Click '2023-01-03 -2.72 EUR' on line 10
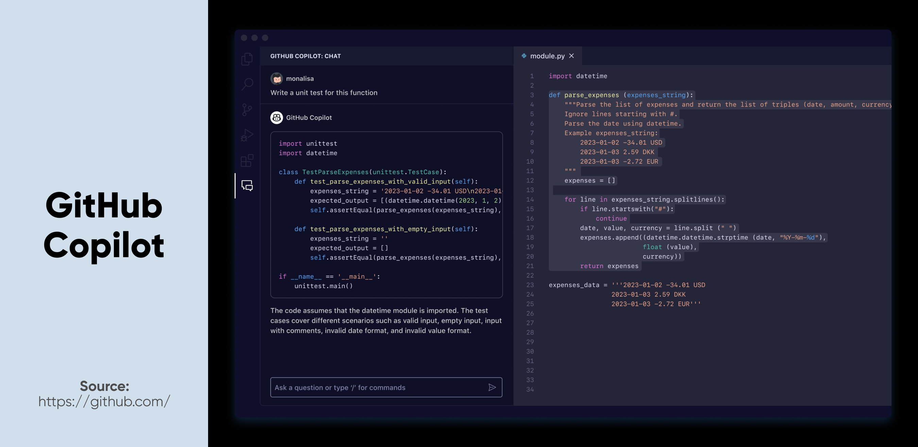Screen dimensions: 918x447 pyautogui.click(x=619, y=162)
